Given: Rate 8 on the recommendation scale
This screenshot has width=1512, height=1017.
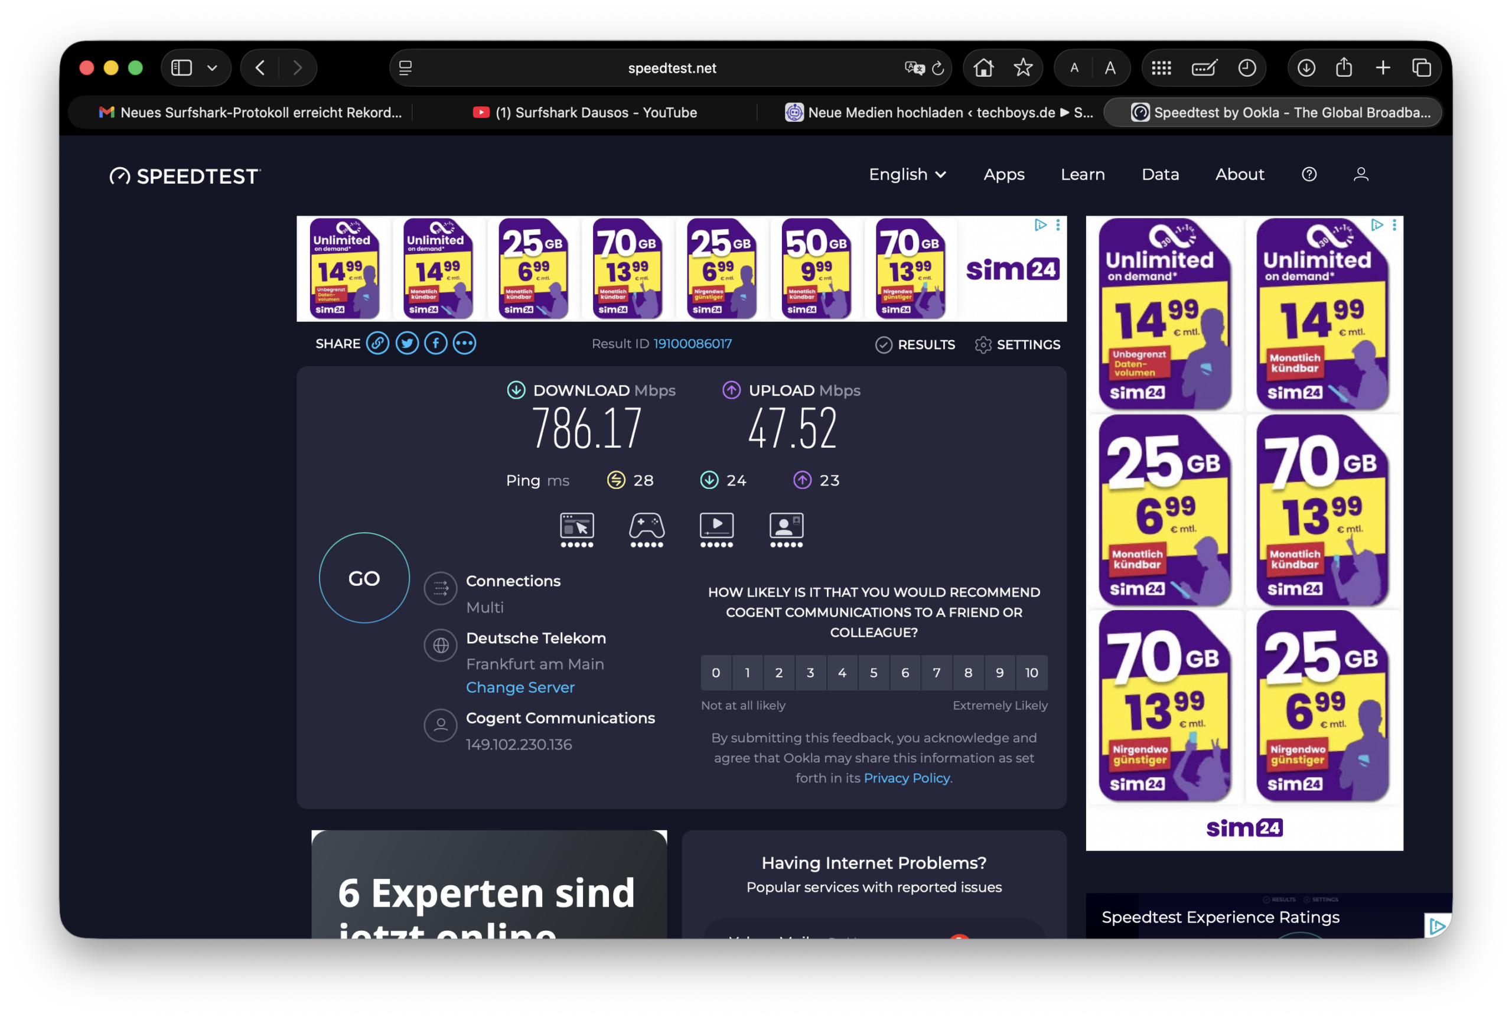Looking at the screenshot, I should tap(969, 673).
